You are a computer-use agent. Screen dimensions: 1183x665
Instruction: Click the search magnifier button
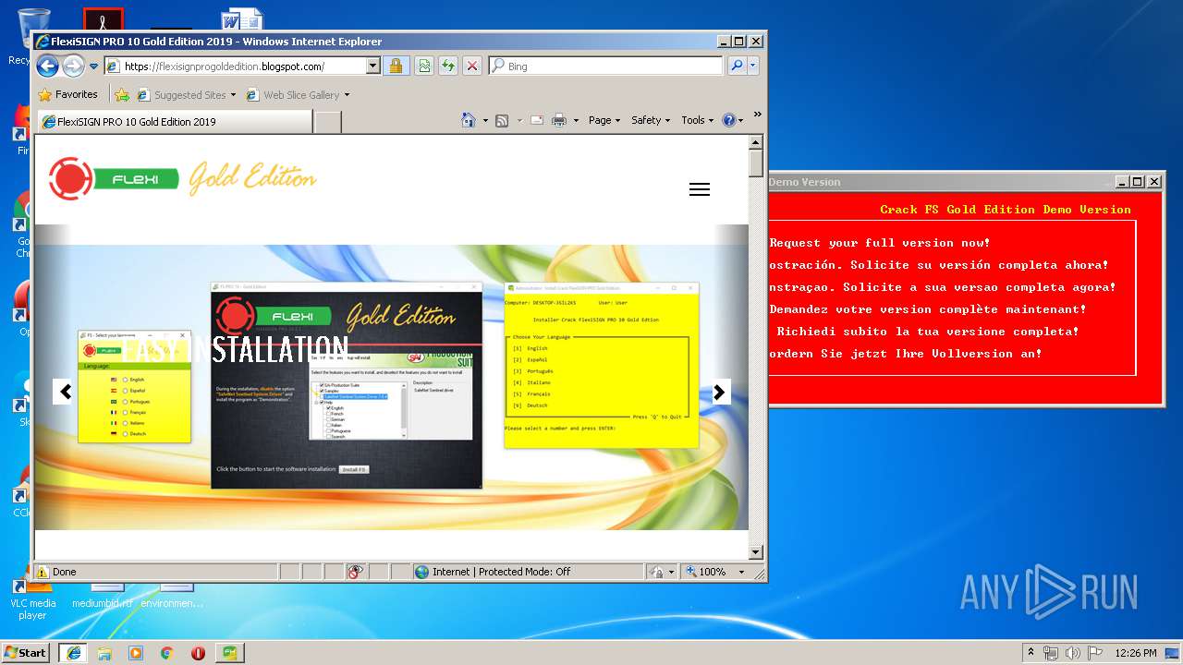coord(737,66)
